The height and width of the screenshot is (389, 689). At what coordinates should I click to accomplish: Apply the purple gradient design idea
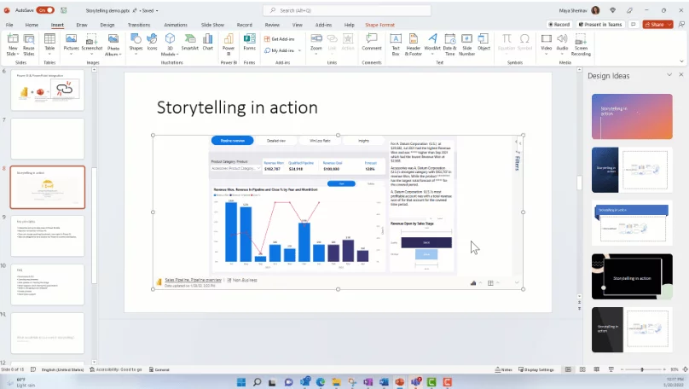click(x=632, y=116)
